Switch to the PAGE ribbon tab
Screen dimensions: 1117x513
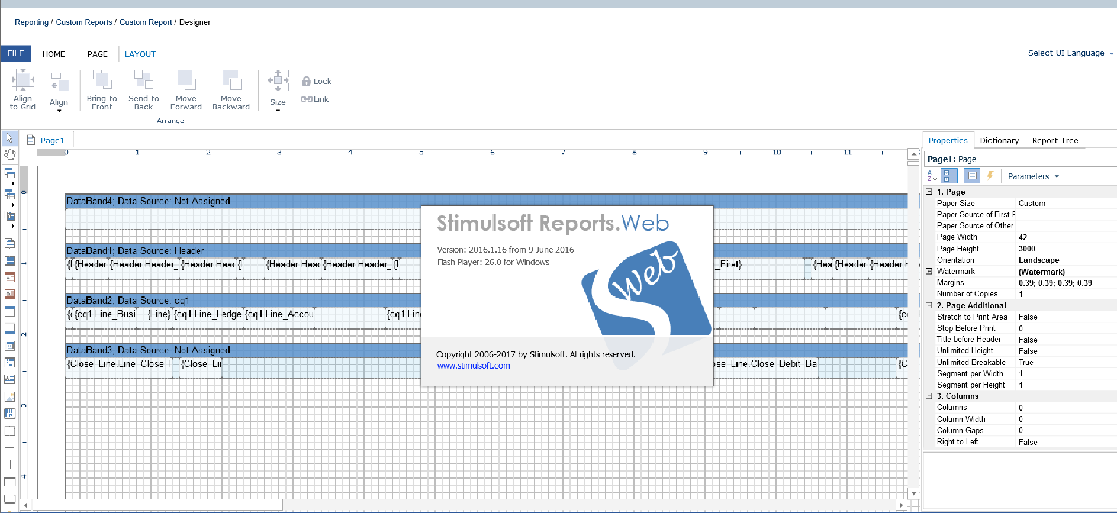(98, 54)
